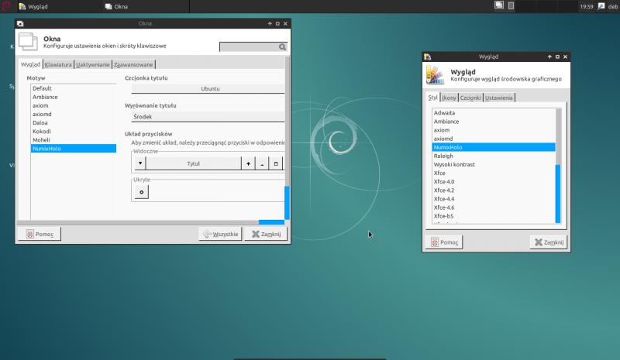Switch to the Klawiatura tab
620x360 pixels.
click(58, 64)
